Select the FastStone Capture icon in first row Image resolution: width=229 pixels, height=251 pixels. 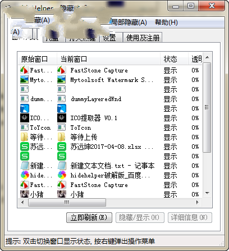[x=62, y=70]
